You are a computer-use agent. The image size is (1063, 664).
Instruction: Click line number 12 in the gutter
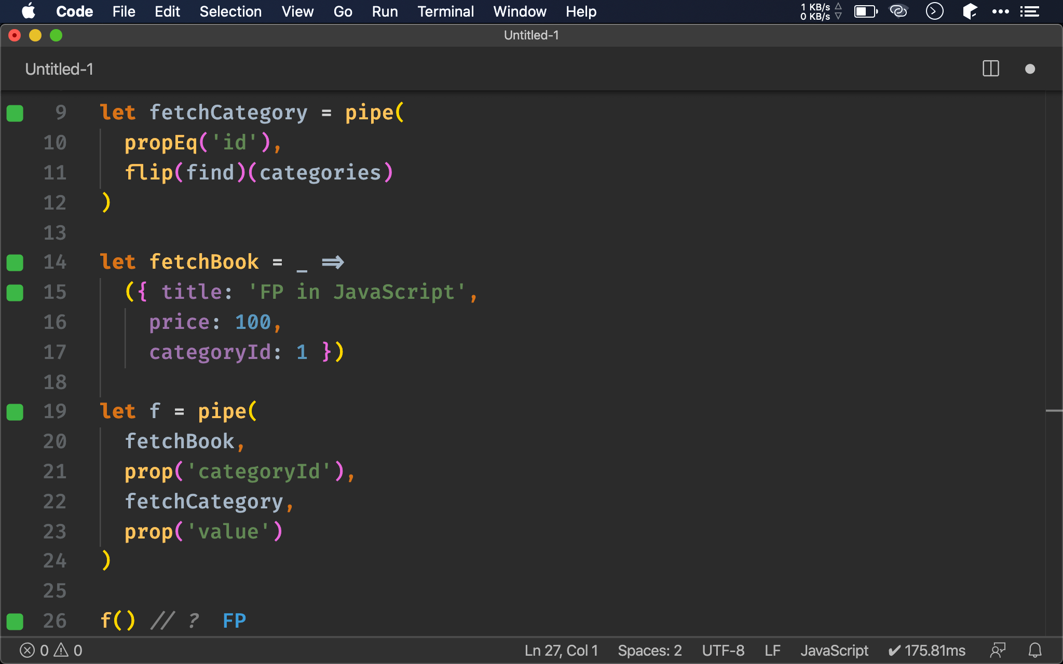pyautogui.click(x=55, y=202)
